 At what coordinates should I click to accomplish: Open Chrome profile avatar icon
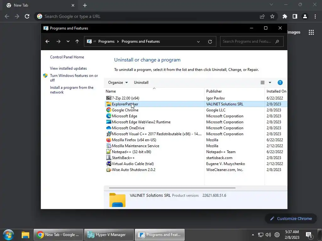pyautogui.click(x=305, y=16)
